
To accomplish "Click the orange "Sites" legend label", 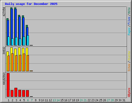I will point(129,67).
